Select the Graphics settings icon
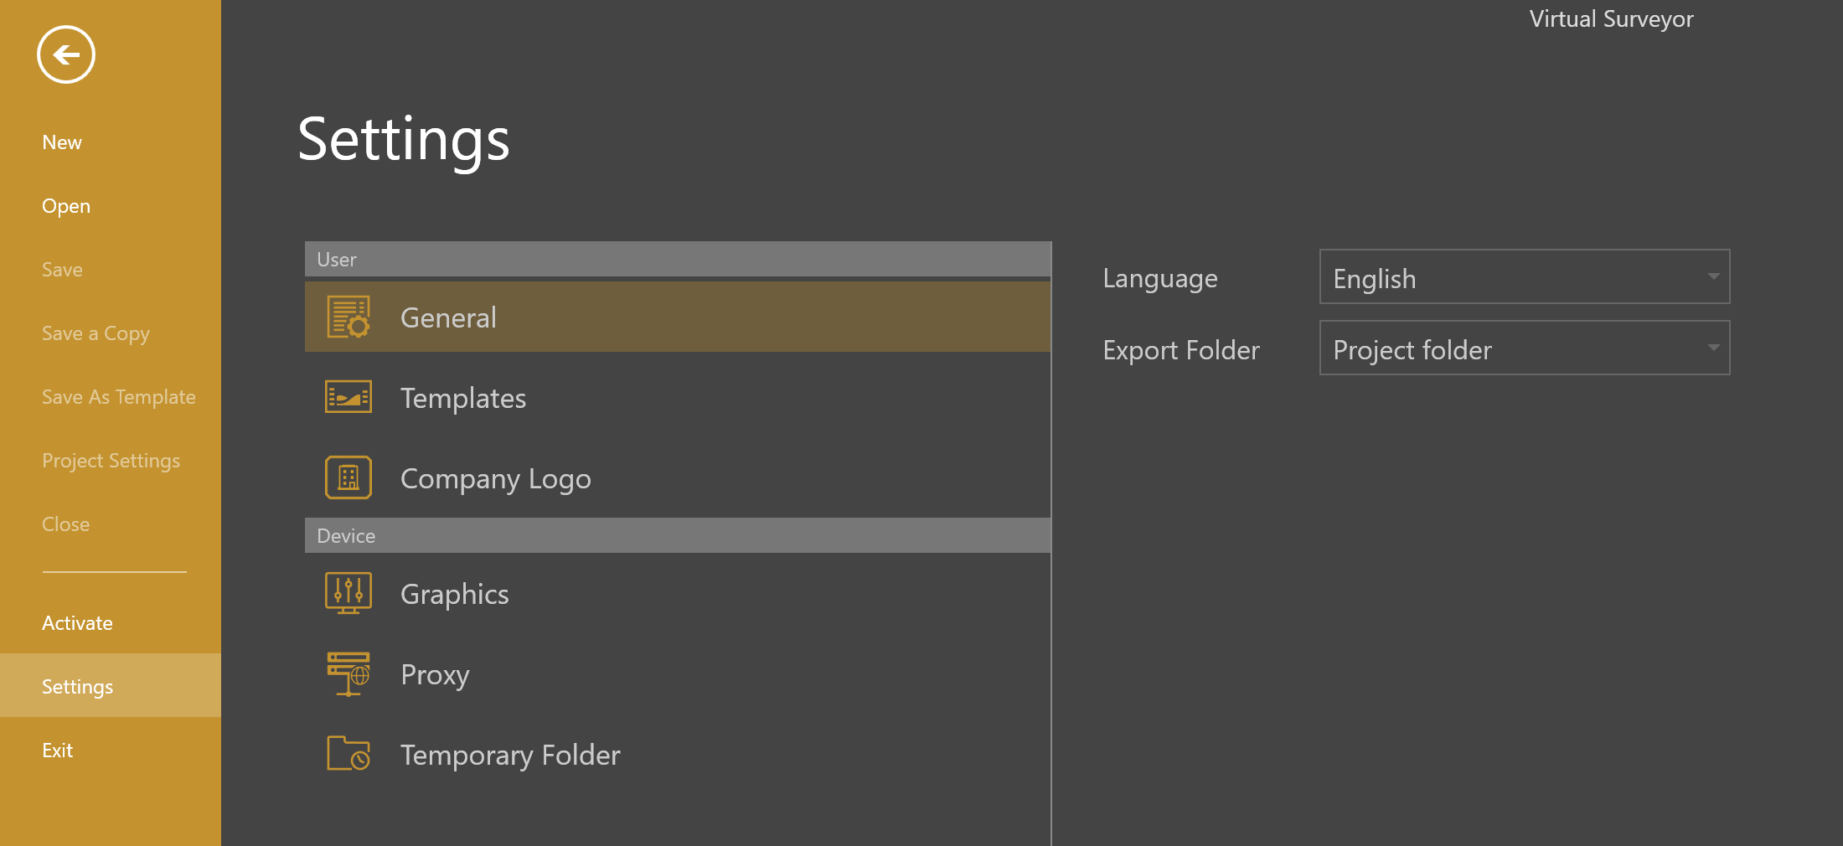The image size is (1843, 846). pyautogui.click(x=348, y=592)
